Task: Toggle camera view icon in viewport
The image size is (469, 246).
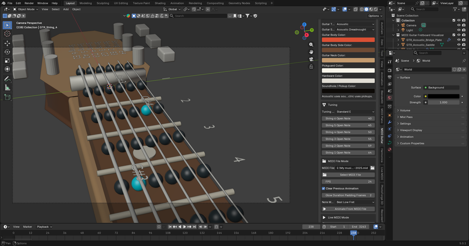Action: 311,59
